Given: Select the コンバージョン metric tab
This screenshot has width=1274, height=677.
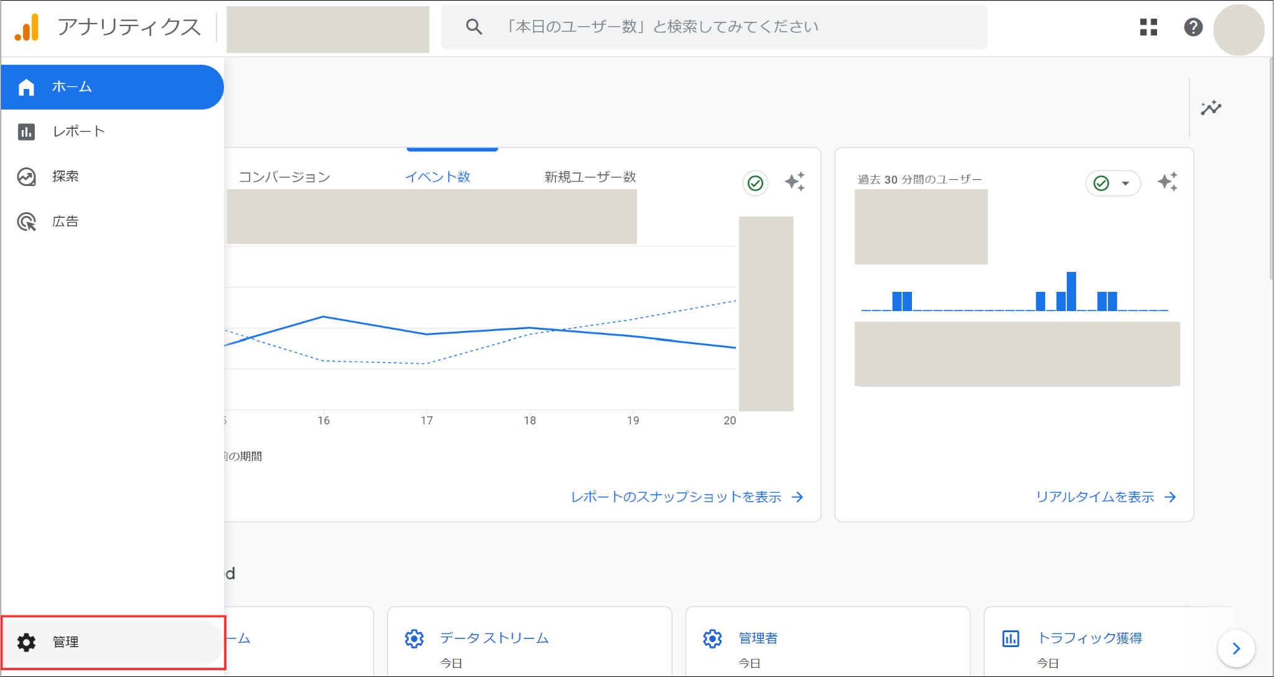Looking at the screenshot, I should [284, 177].
